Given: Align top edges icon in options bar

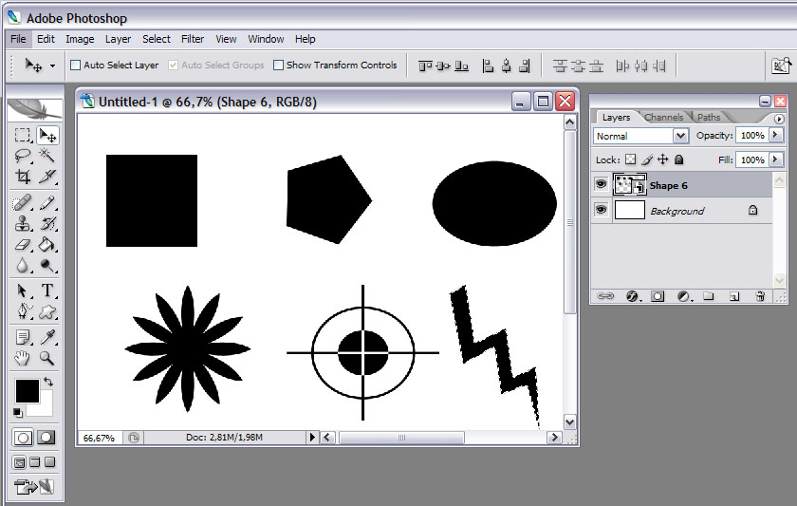Looking at the screenshot, I should pyautogui.click(x=425, y=66).
